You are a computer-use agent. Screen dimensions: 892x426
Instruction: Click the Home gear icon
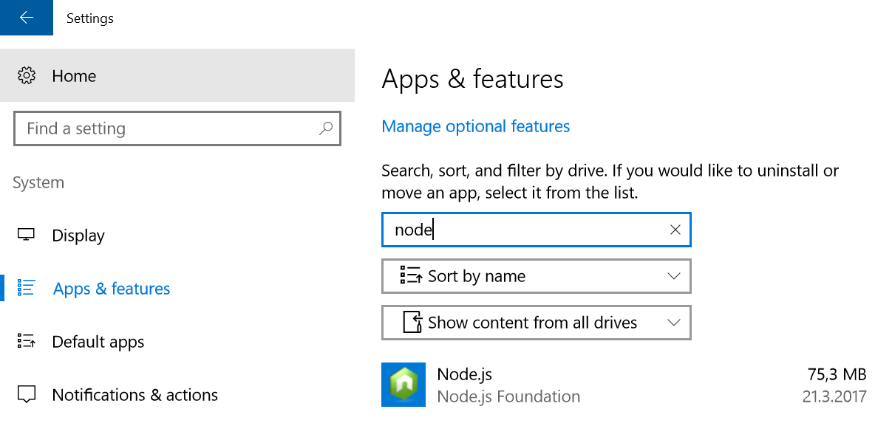point(27,75)
